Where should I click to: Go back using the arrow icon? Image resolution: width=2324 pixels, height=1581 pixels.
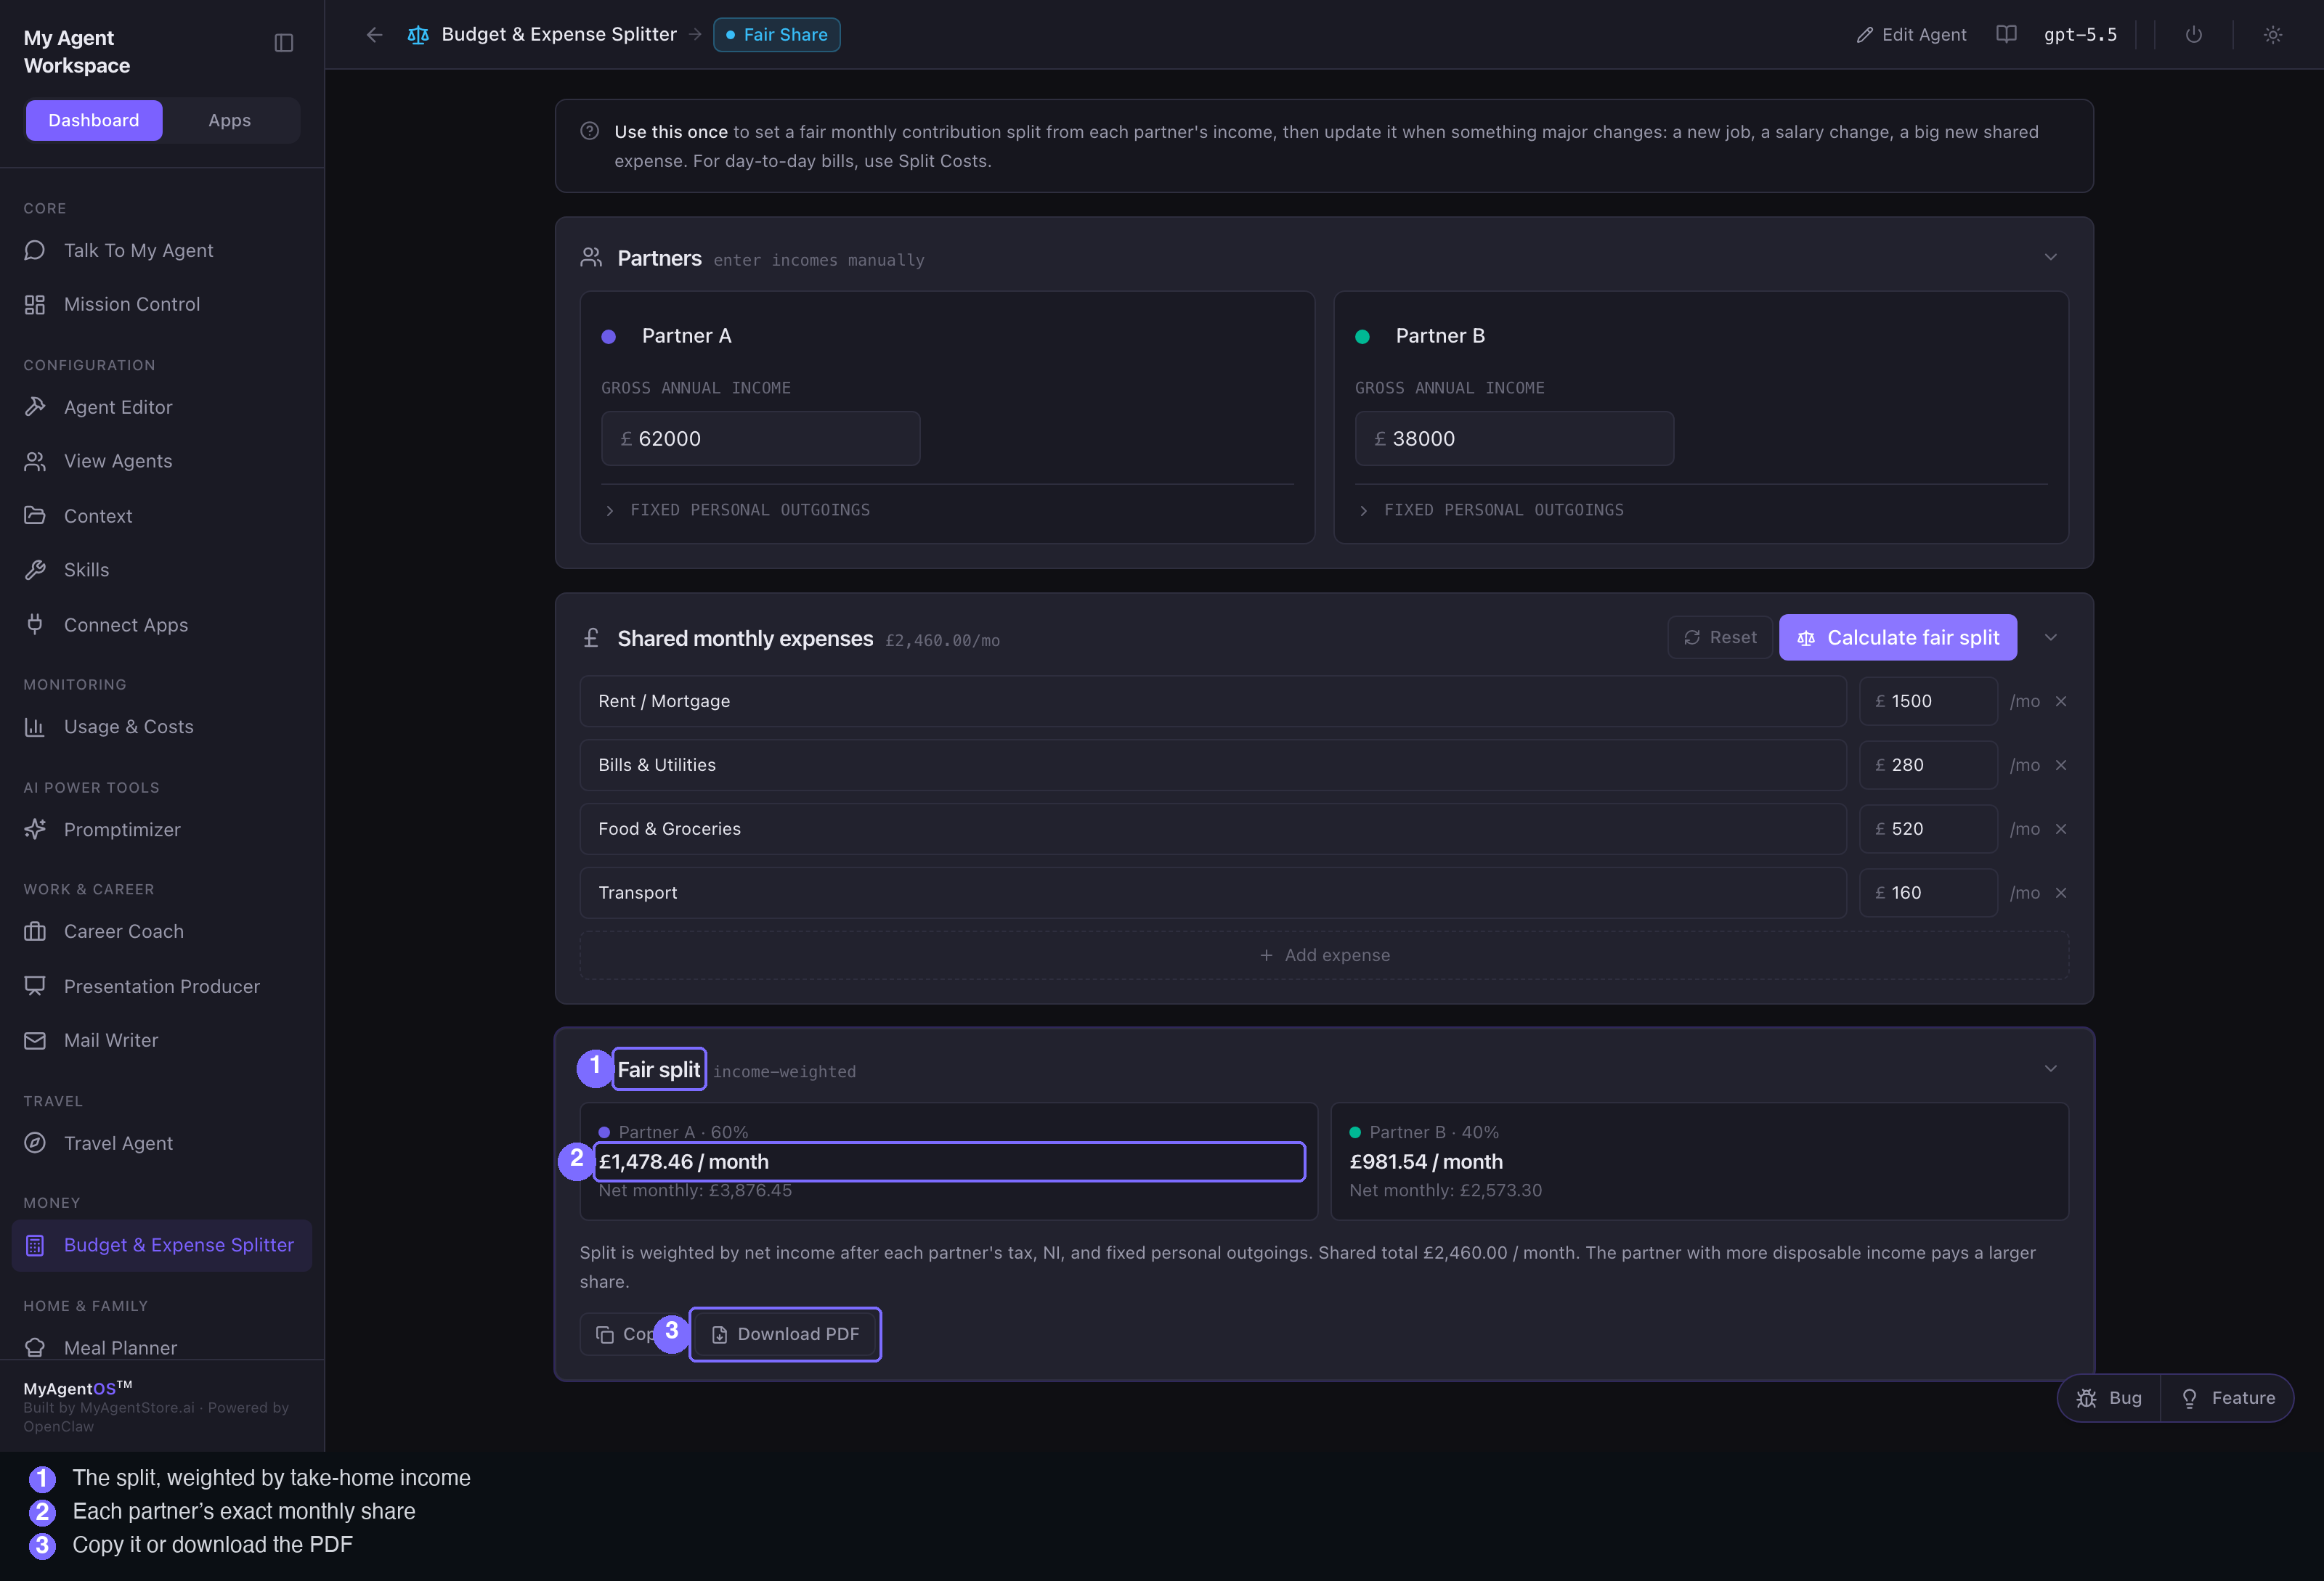(374, 35)
